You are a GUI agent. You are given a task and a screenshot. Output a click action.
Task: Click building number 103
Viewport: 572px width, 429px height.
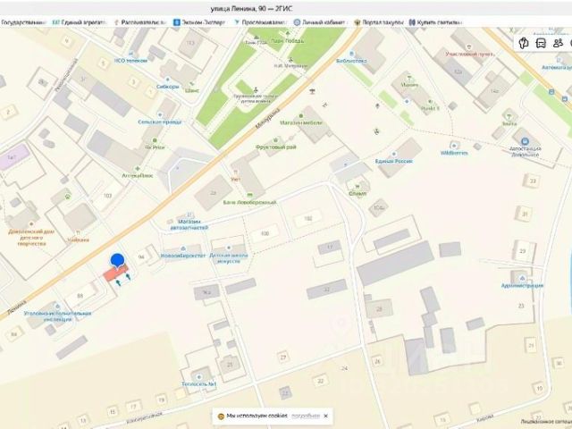[x=107, y=196]
